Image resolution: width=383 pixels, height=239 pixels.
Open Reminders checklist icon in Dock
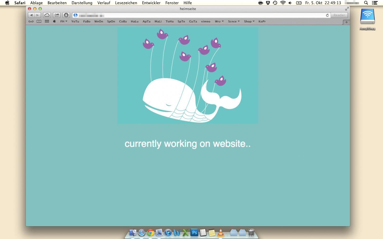(203, 233)
